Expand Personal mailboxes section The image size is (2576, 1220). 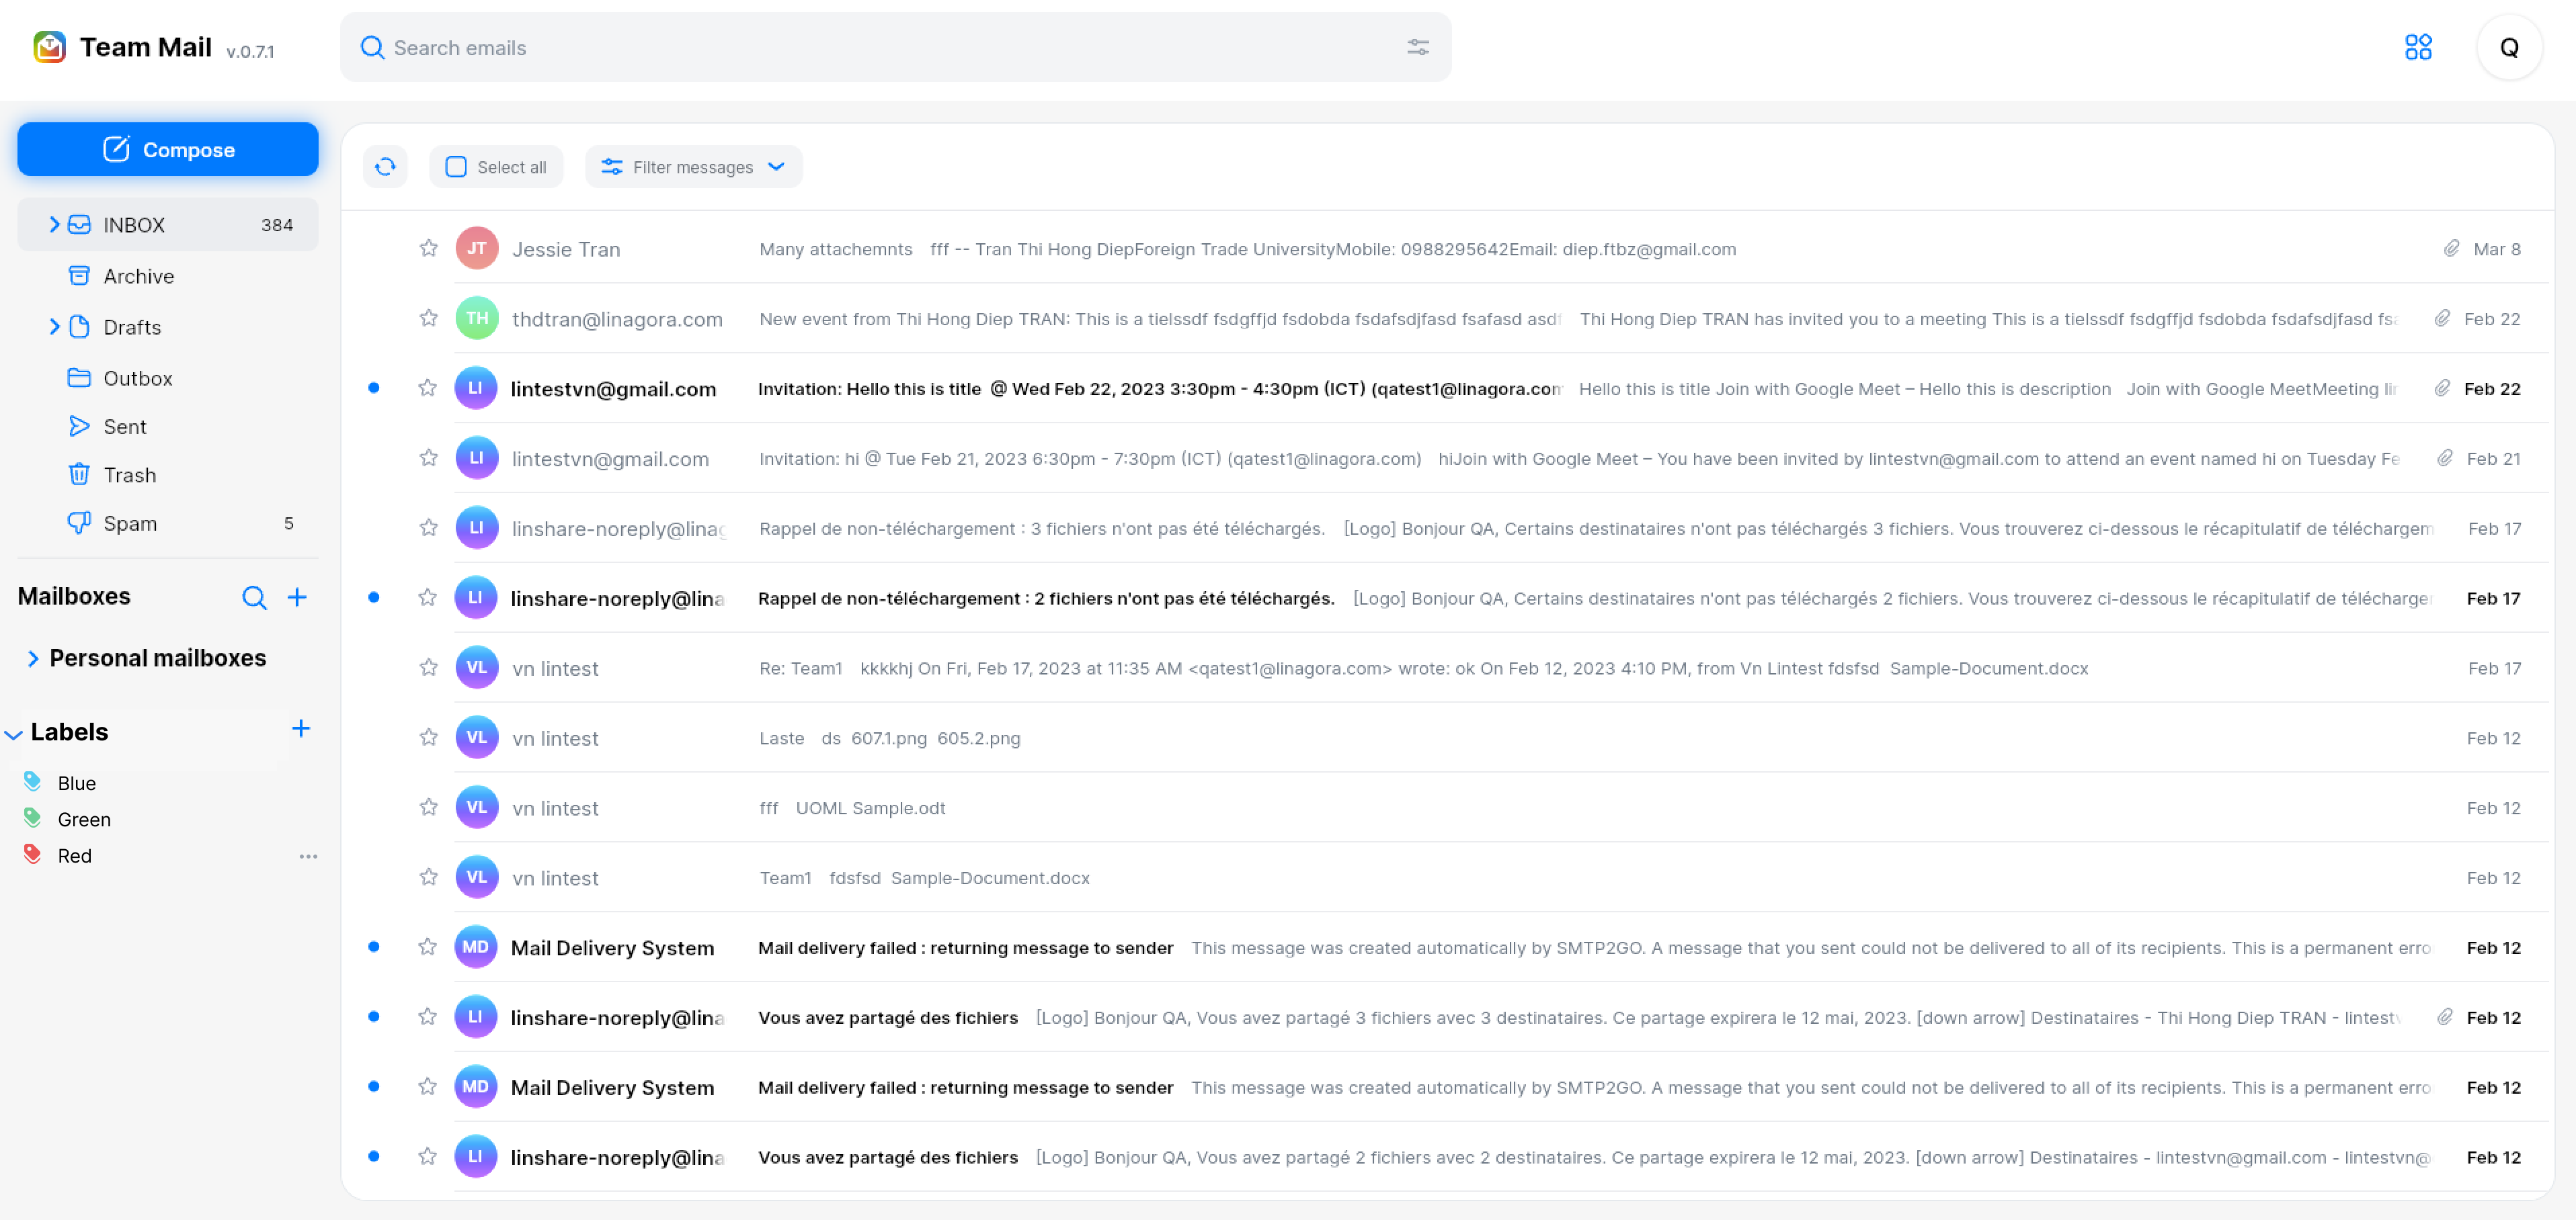(32, 658)
